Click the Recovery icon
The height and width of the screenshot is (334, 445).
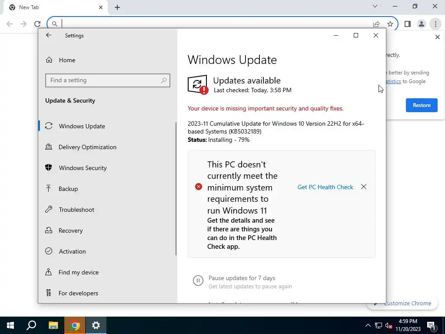pyautogui.click(x=49, y=230)
